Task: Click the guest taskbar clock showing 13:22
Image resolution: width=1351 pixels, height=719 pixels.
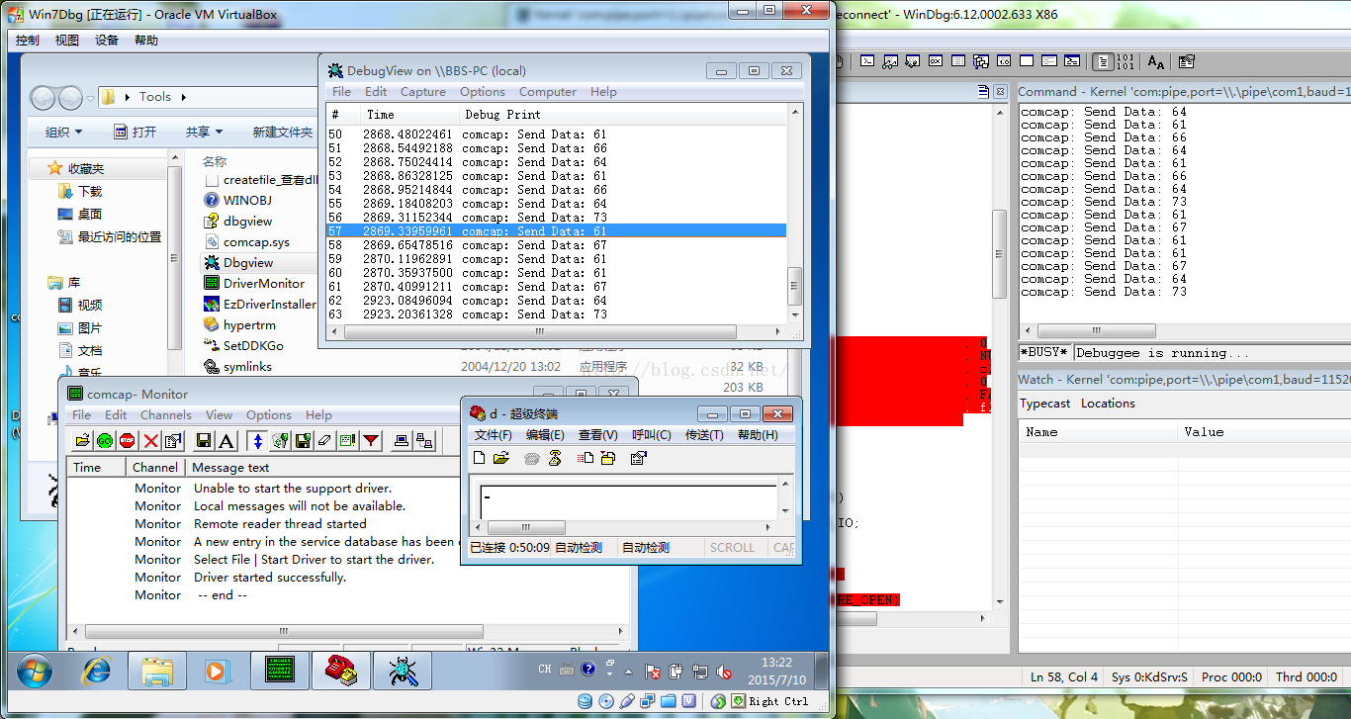Action: (x=777, y=672)
